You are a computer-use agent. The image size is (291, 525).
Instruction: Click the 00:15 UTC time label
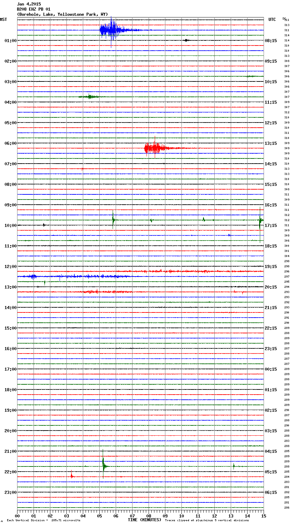coord(271,369)
